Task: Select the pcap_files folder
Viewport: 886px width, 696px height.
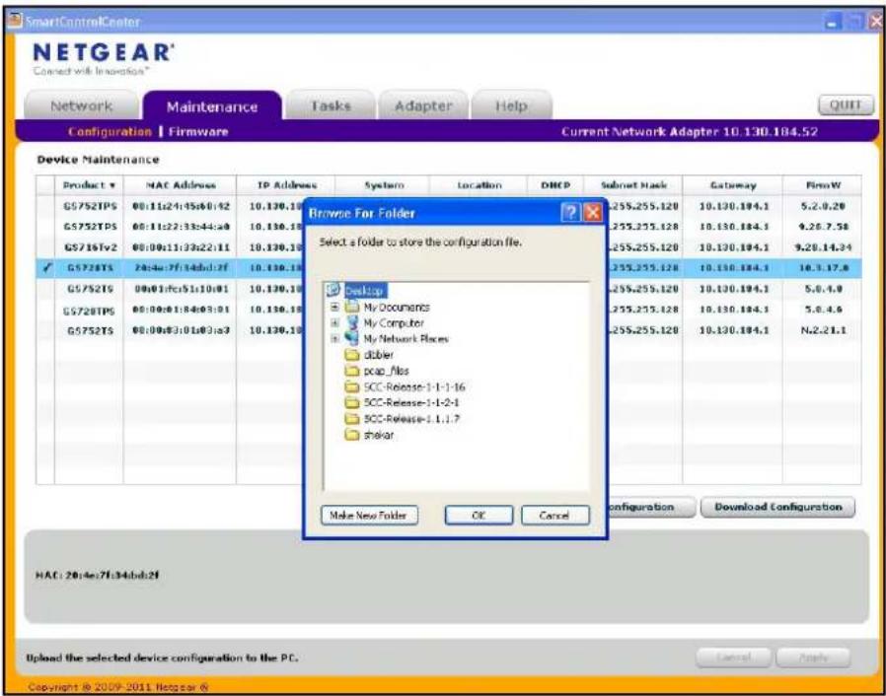Action: coord(386,371)
